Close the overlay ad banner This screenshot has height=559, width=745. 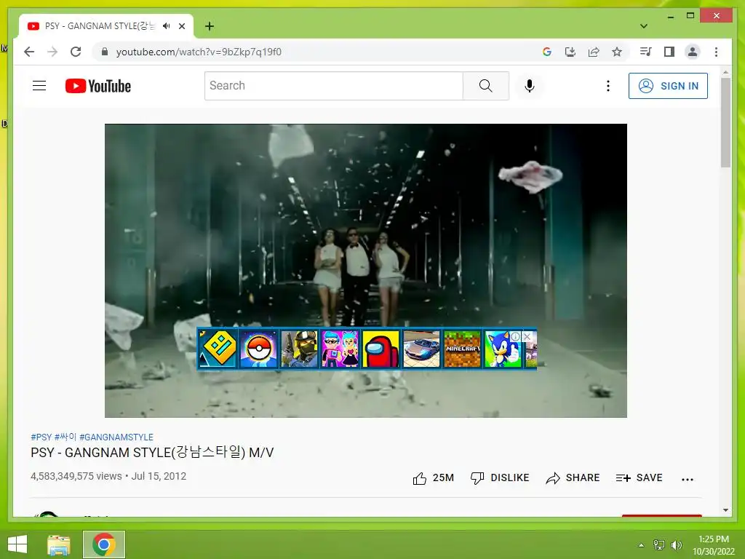[x=527, y=336]
